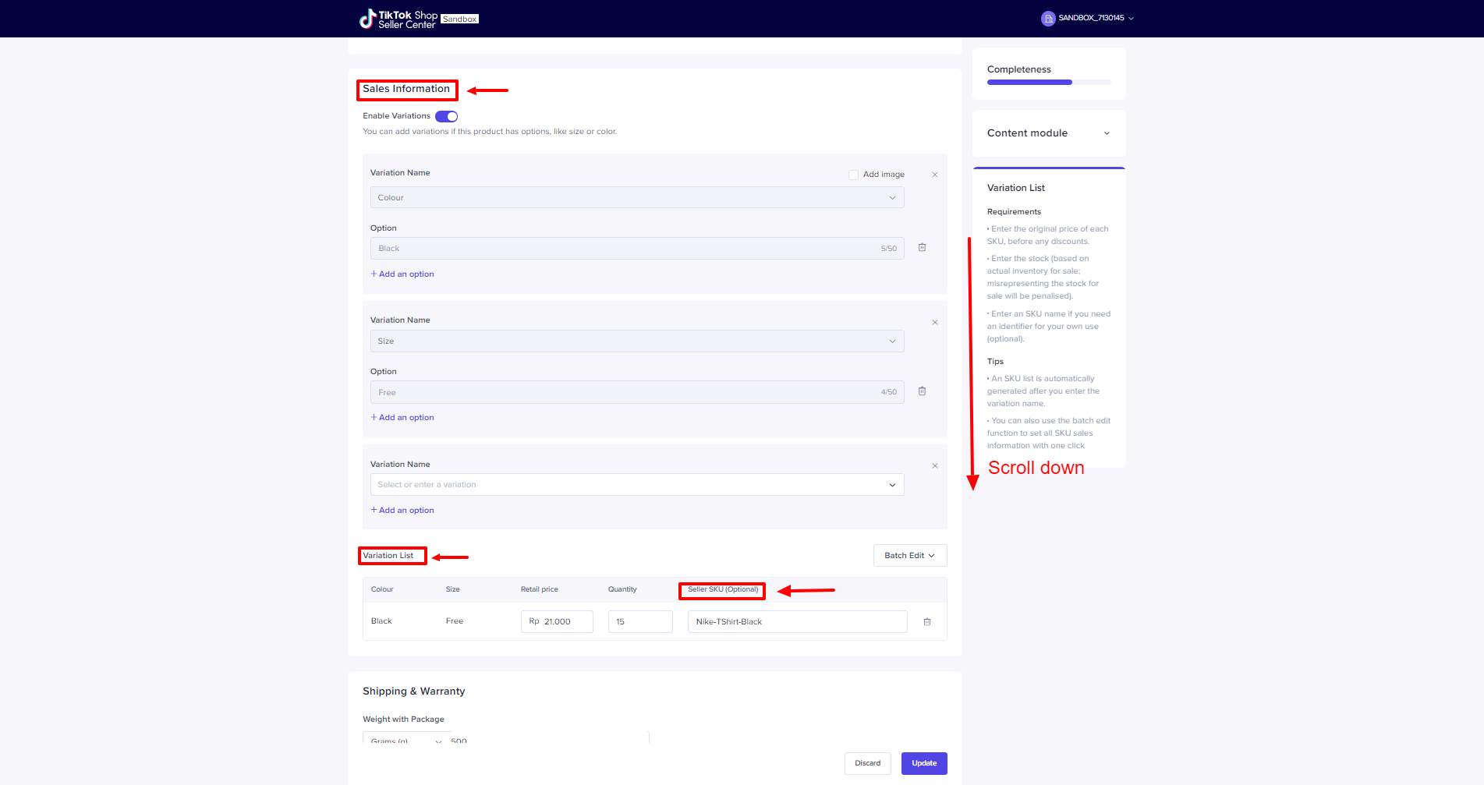Toggle the Enable Variations switch
Image resolution: width=1484 pixels, height=785 pixels.
(446, 116)
